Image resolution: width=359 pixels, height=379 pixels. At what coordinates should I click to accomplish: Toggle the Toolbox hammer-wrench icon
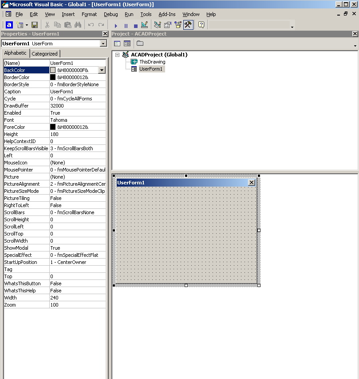pyautogui.click(x=188, y=25)
